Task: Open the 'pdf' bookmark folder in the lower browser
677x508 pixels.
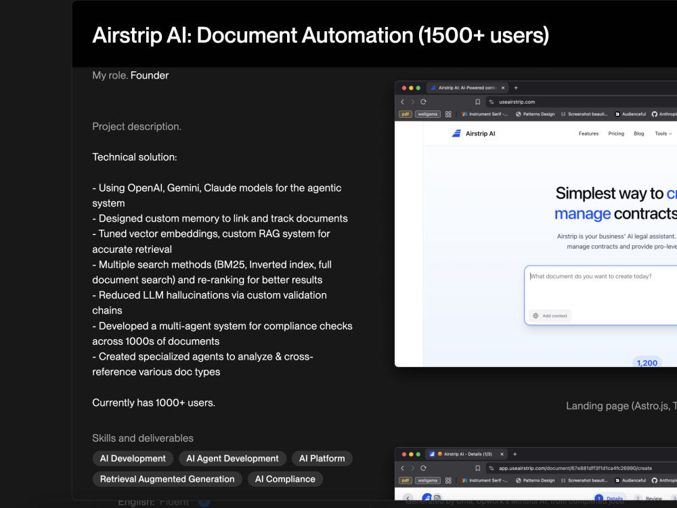Action: [405, 480]
